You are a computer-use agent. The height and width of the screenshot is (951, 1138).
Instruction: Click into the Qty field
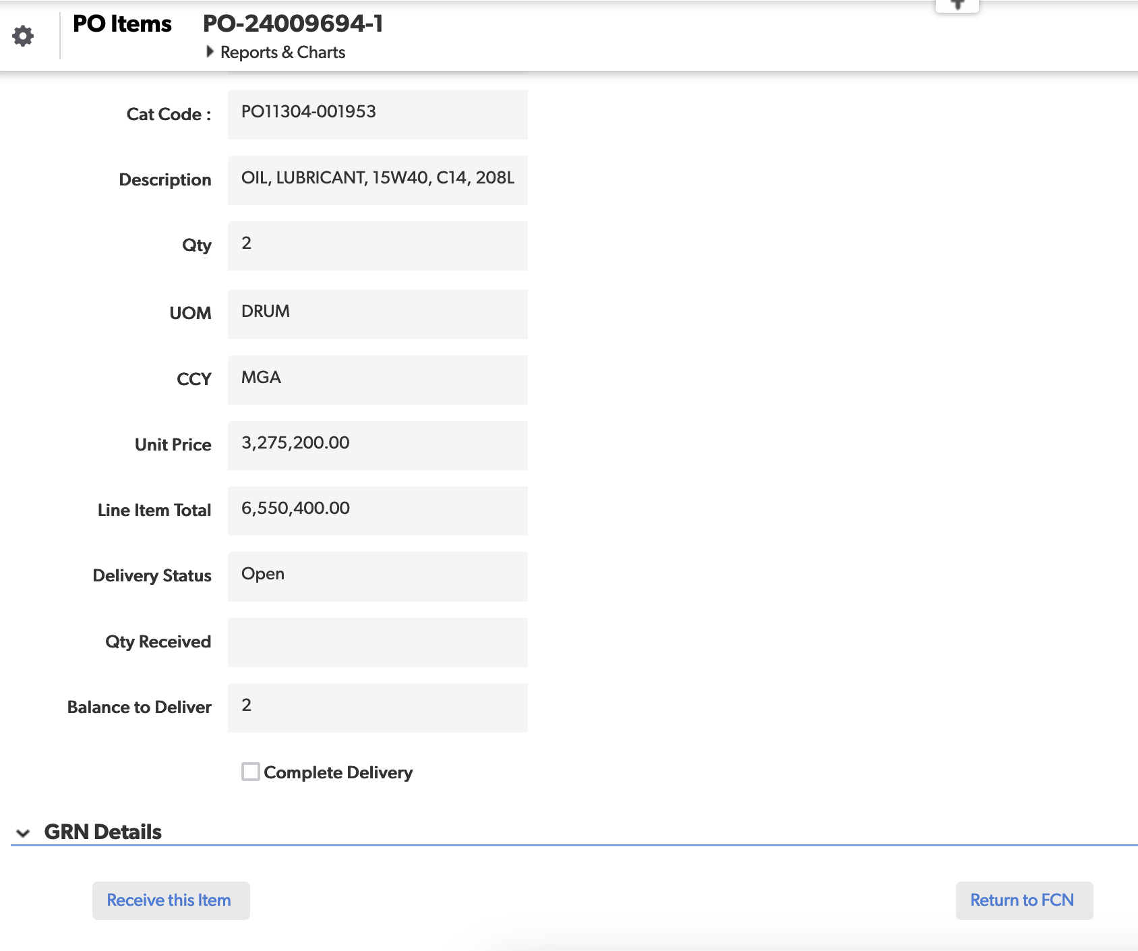pos(378,246)
